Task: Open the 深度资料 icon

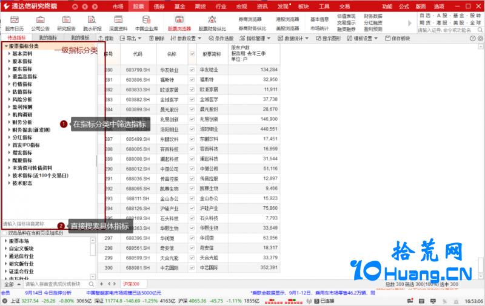Action: click(118, 20)
